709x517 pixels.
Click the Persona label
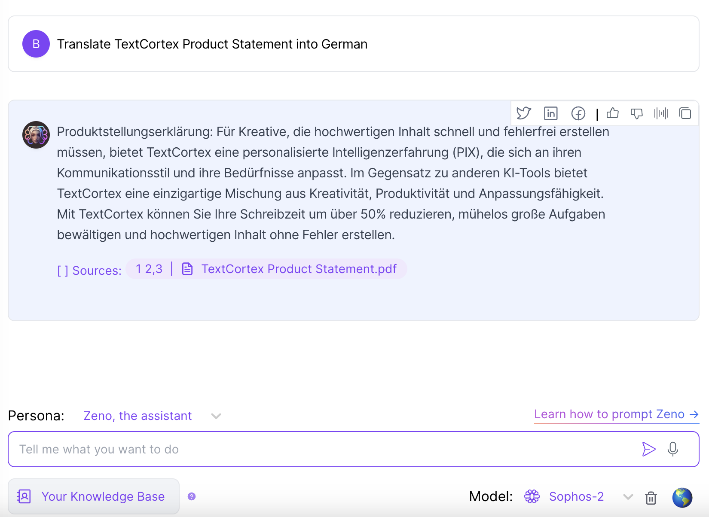tap(36, 416)
